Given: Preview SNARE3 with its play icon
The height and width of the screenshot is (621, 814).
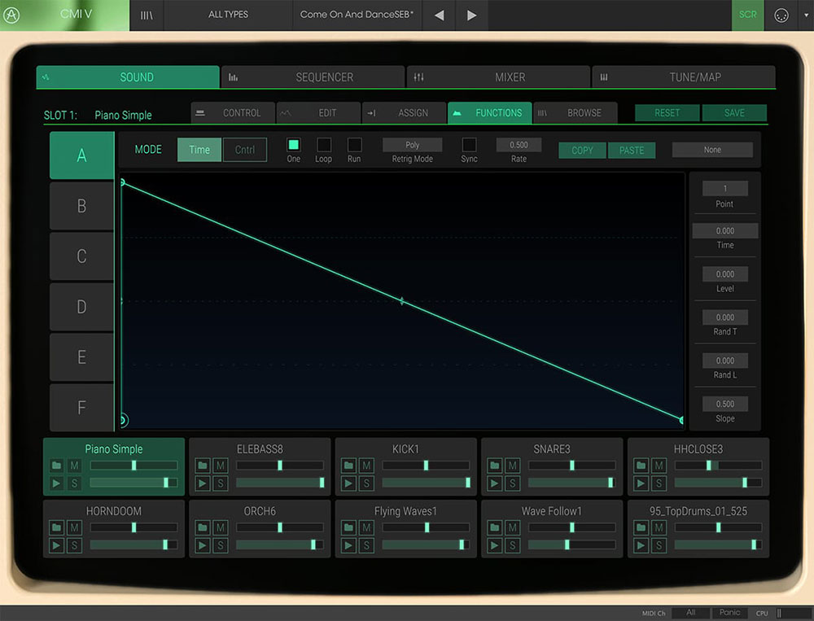Looking at the screenshot, I should click(495, 483).
